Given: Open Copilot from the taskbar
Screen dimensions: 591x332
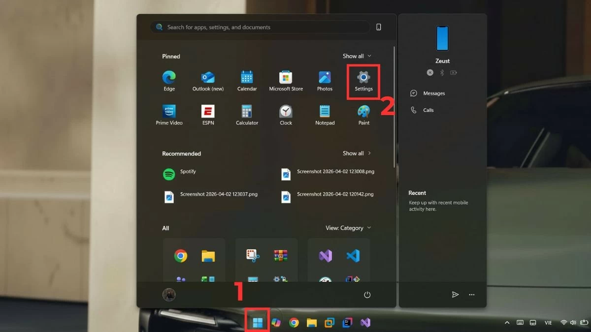Looking at the screenshot, I should [x=276, y=323].
